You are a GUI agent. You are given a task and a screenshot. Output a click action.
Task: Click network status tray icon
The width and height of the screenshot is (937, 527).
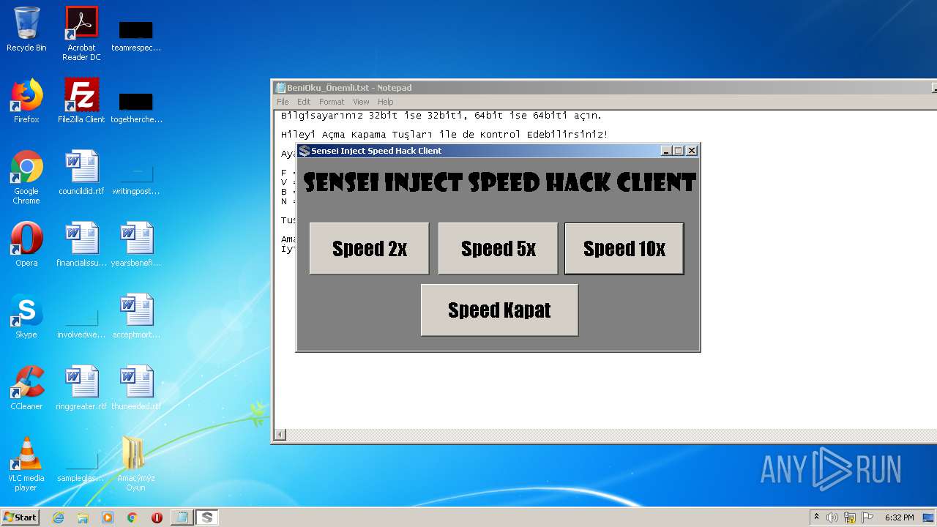tap(850, 517)
